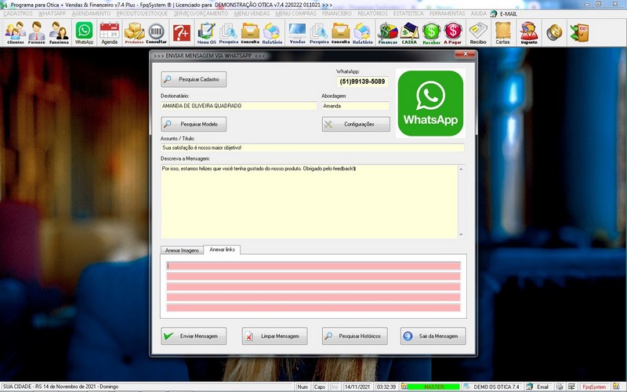
Task: Click the message area scroll down arrow
Action: pyautogui.click(x=461, y=234)
